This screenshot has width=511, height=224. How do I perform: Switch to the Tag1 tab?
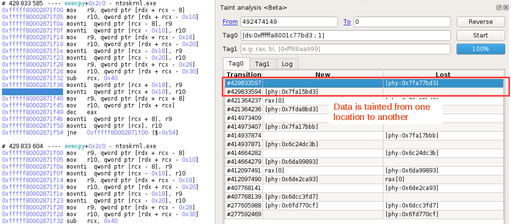(262, 64)
